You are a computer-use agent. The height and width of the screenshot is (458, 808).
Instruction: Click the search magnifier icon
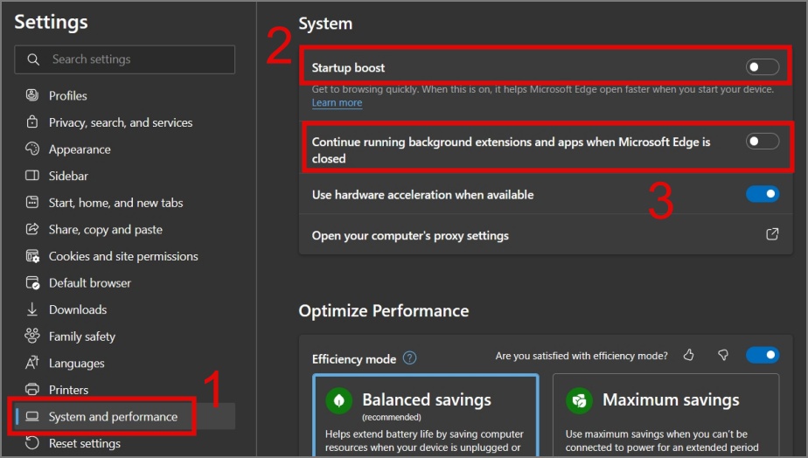(x=33, y=59)
